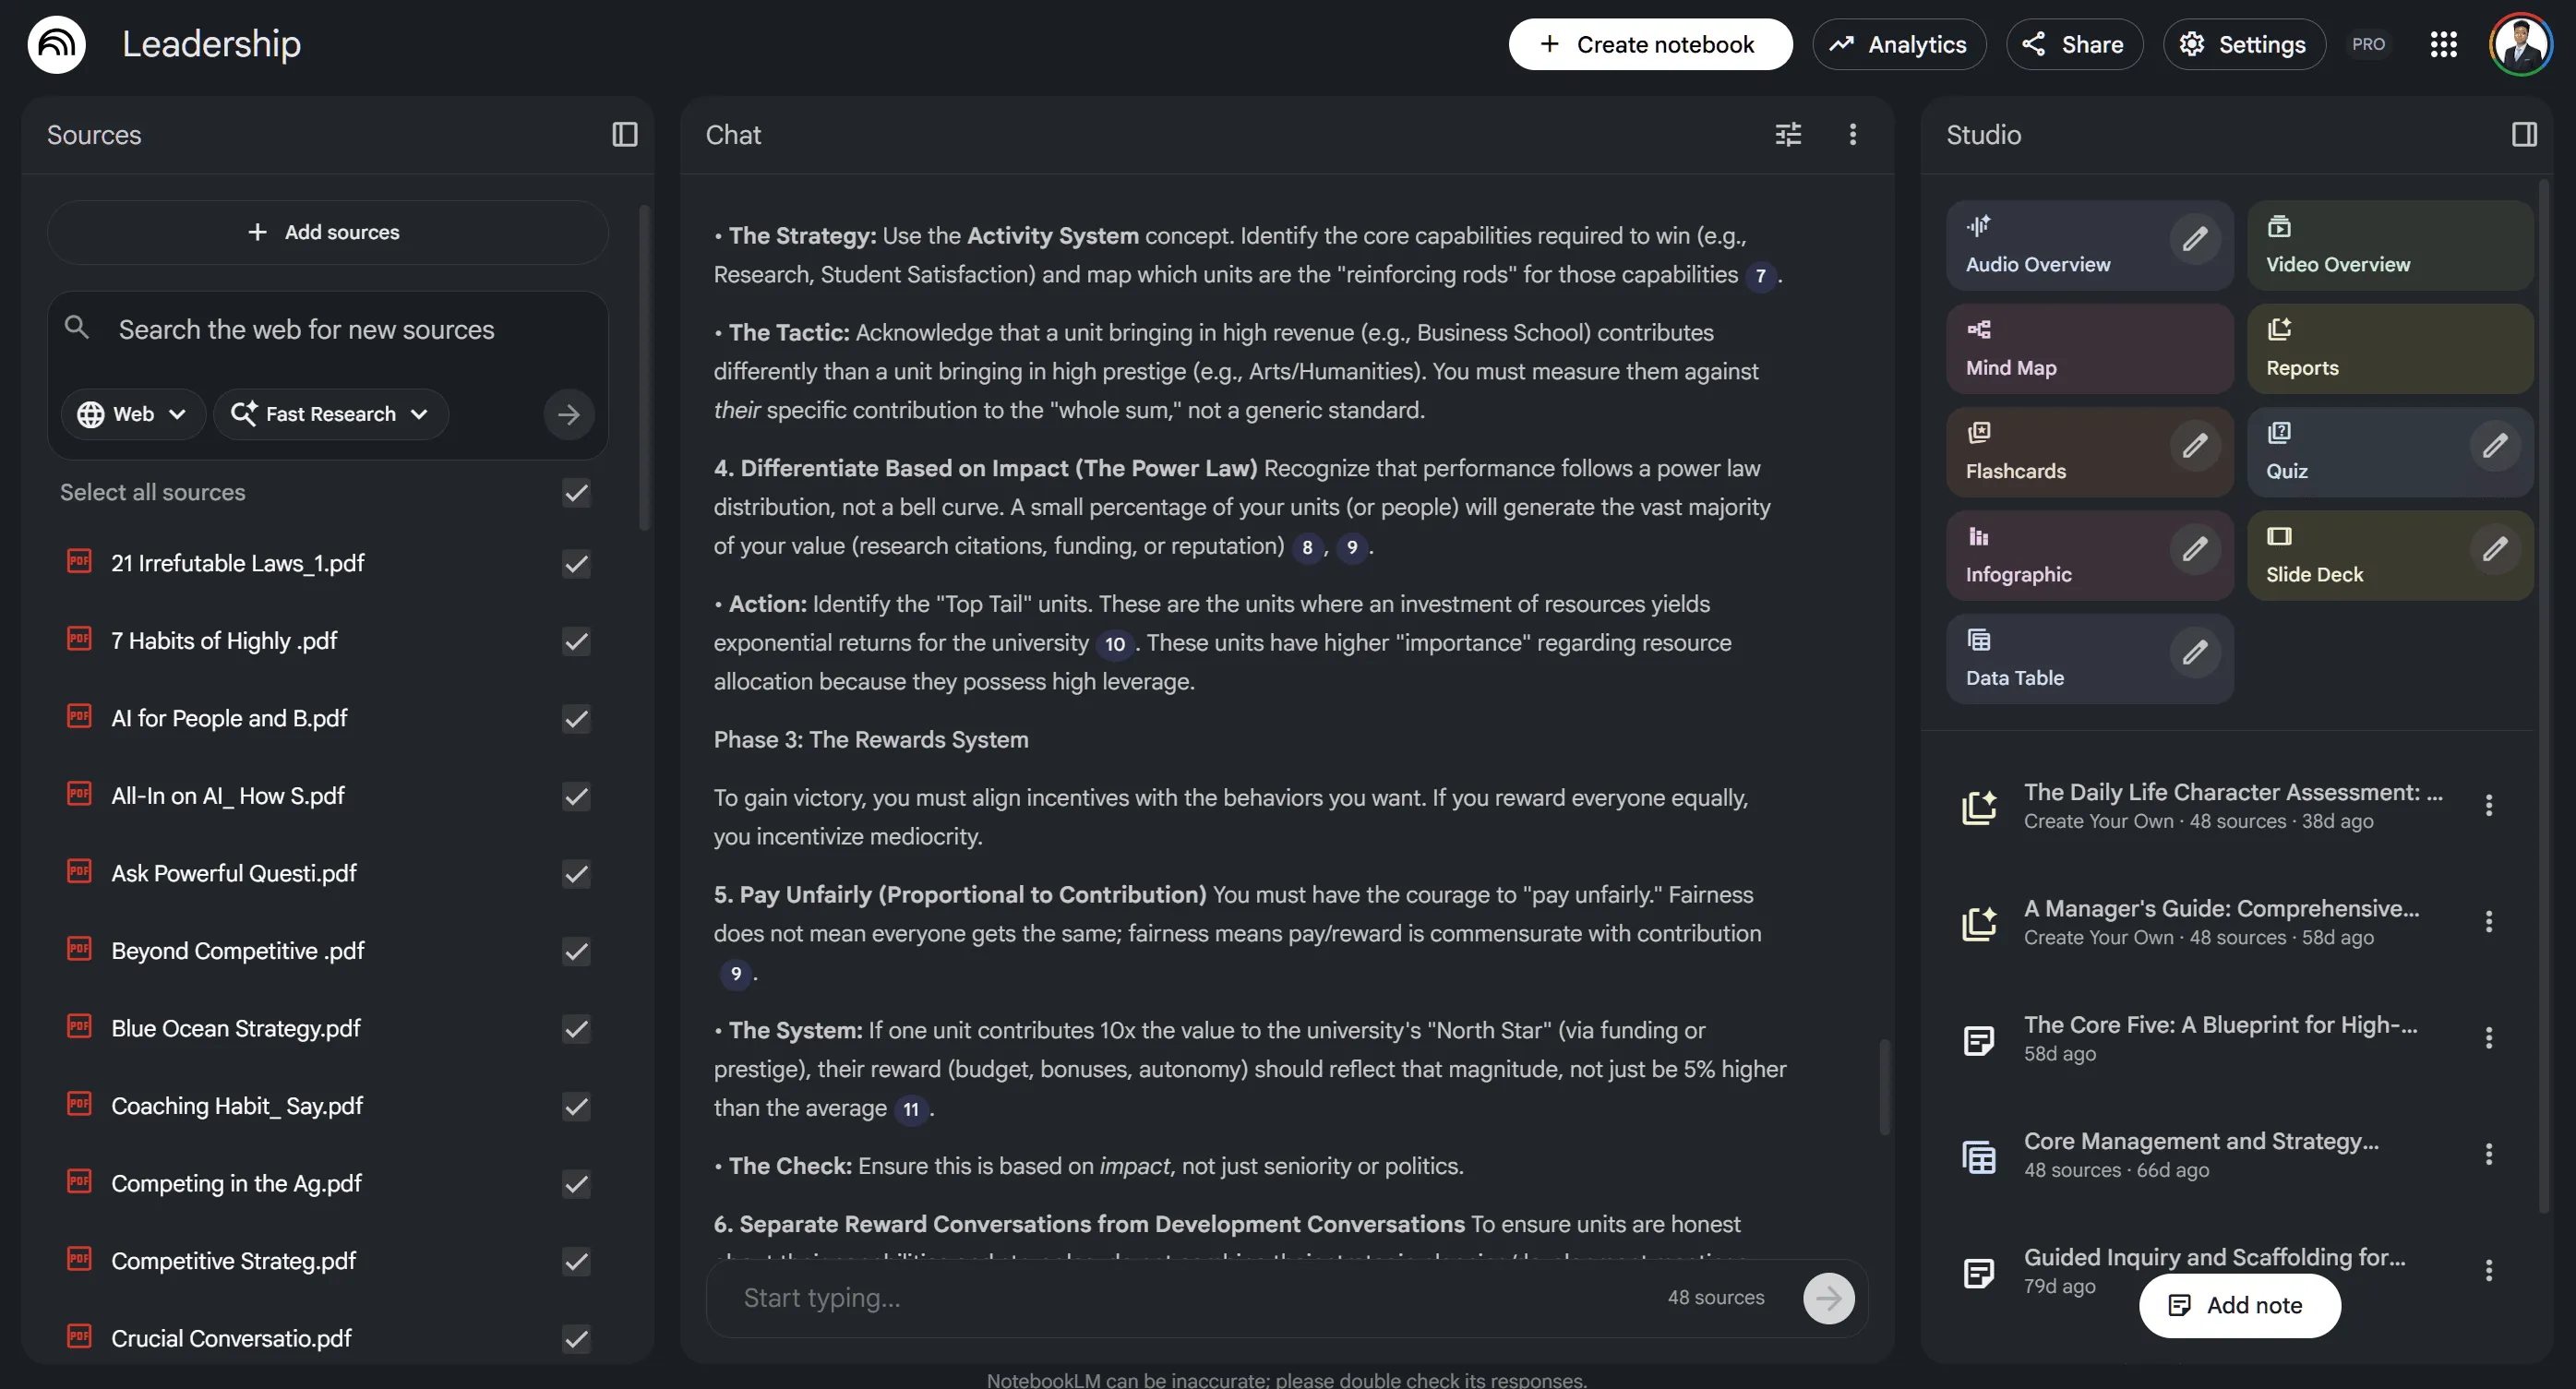Screen dimensions: 2576x1389
Task: Edit Slide Deck customization pencil
Action: (x=2495, y=549)
